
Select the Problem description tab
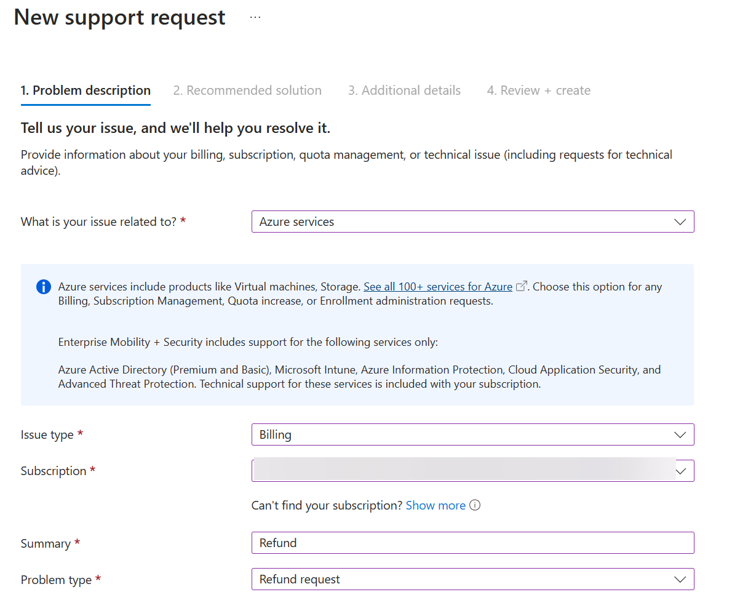pyautogui.click(x=86, y=90)
